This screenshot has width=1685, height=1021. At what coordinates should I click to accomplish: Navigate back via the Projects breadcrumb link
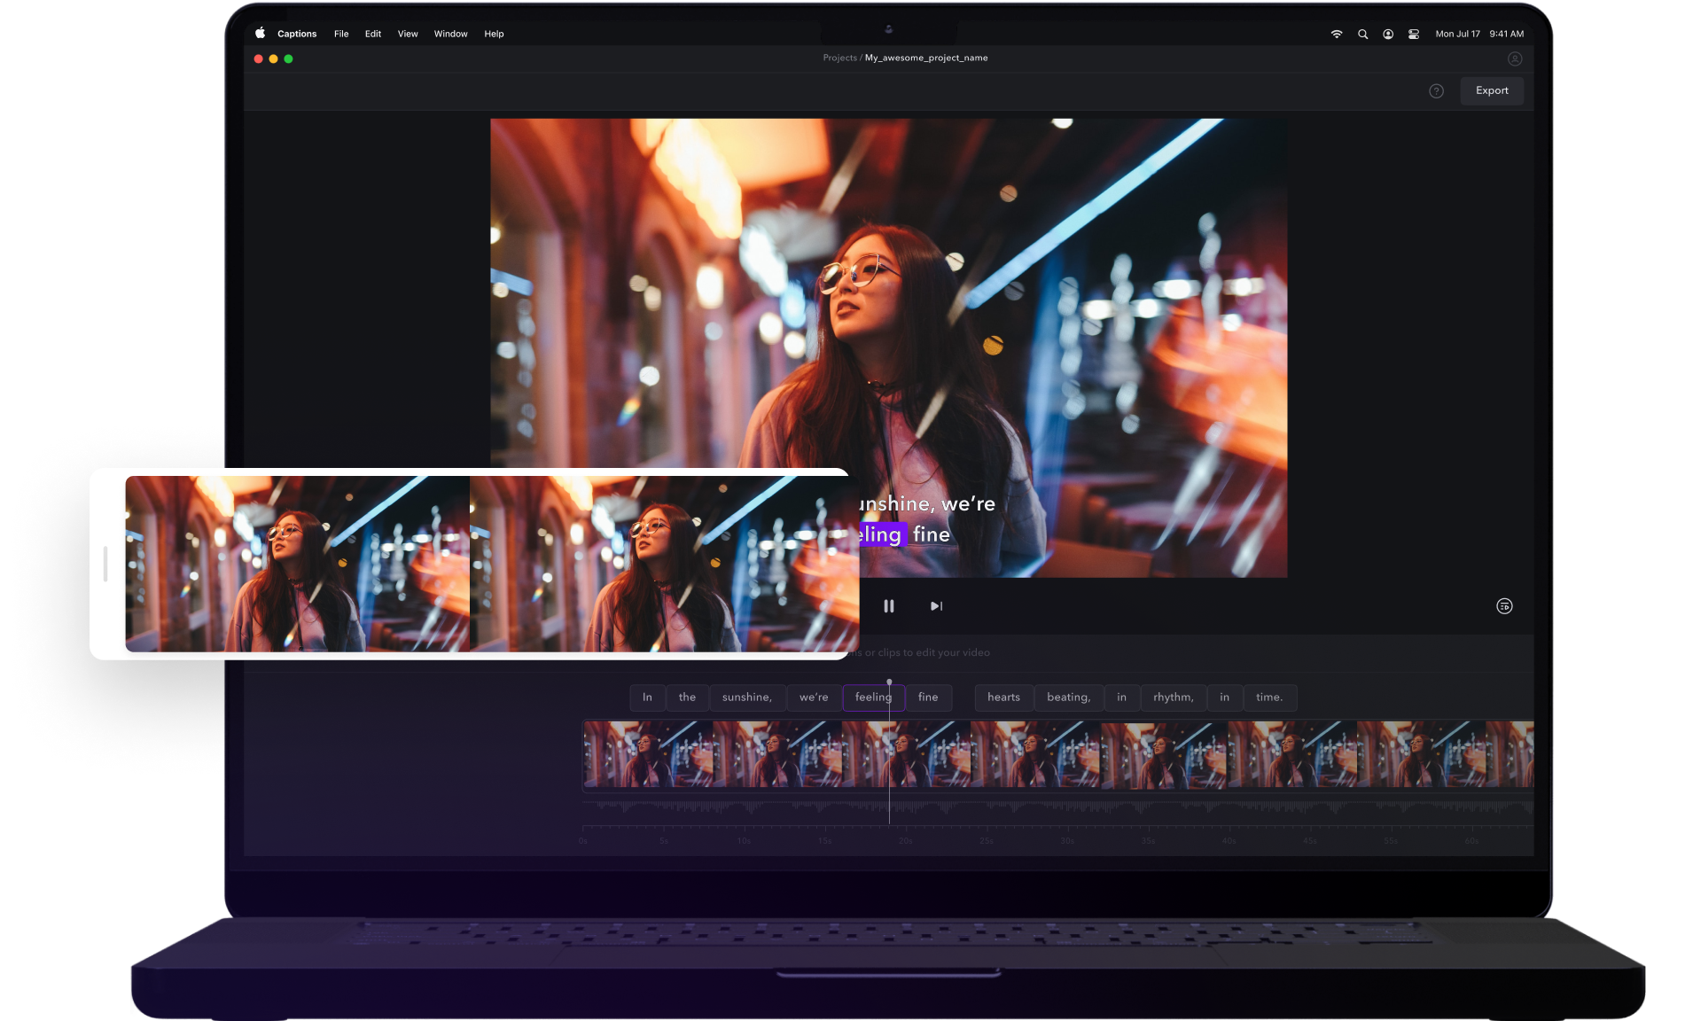pos(840,58)
